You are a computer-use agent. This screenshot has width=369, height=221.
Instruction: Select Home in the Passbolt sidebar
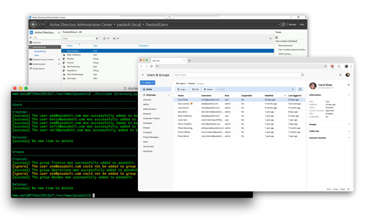155,89
